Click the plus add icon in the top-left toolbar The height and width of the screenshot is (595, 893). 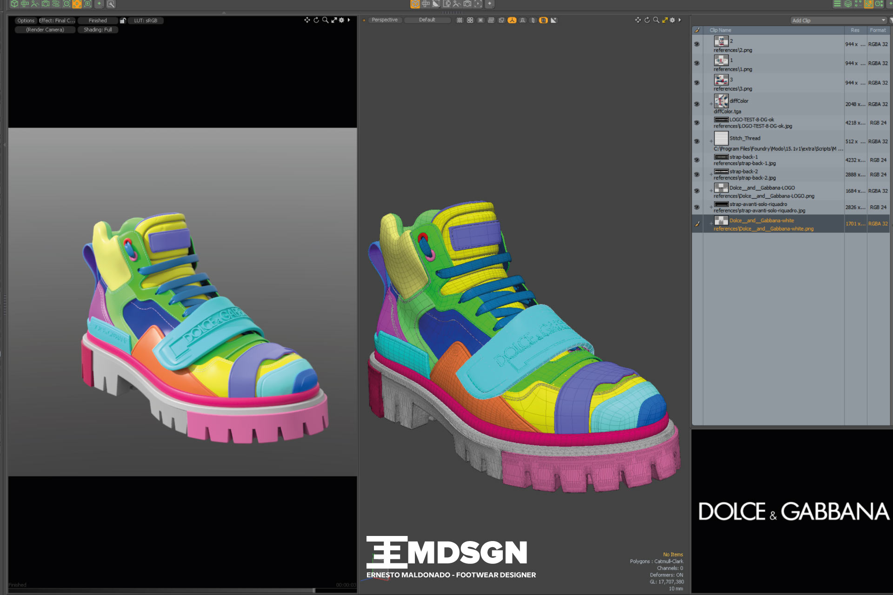point(99,4)
